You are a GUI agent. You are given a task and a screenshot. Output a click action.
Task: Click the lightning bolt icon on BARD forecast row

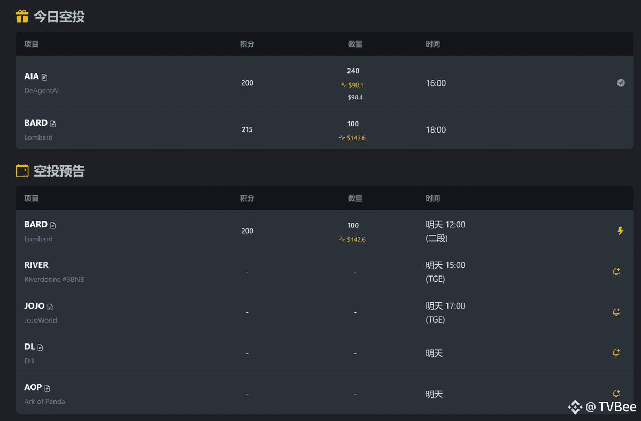pyautogui.click(x=620, y=231)
